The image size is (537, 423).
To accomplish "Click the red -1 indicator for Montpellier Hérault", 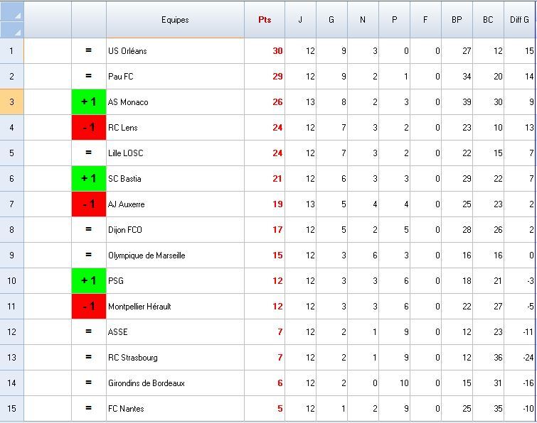I will click(x=89, y=307).
